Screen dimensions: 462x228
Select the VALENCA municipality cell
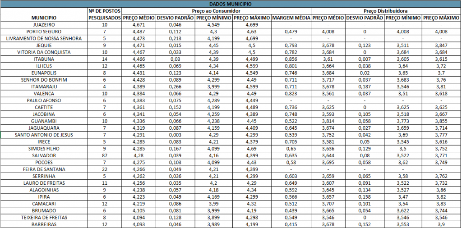pyautogui.click(x=44, y=94)
